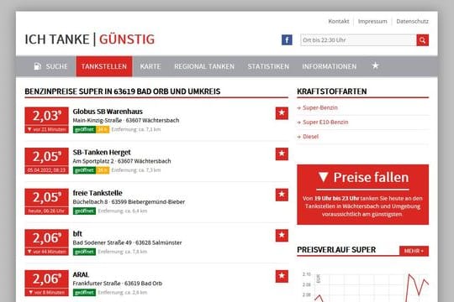Select Super-Benzin fuel type
Viewport: 454px width, 302px height.
click(x=320, y=107)
